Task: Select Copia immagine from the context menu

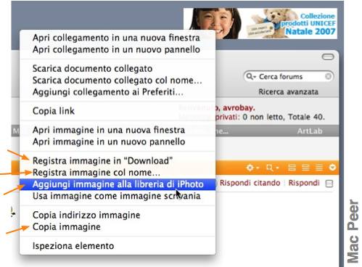Action: coord(118,227)
